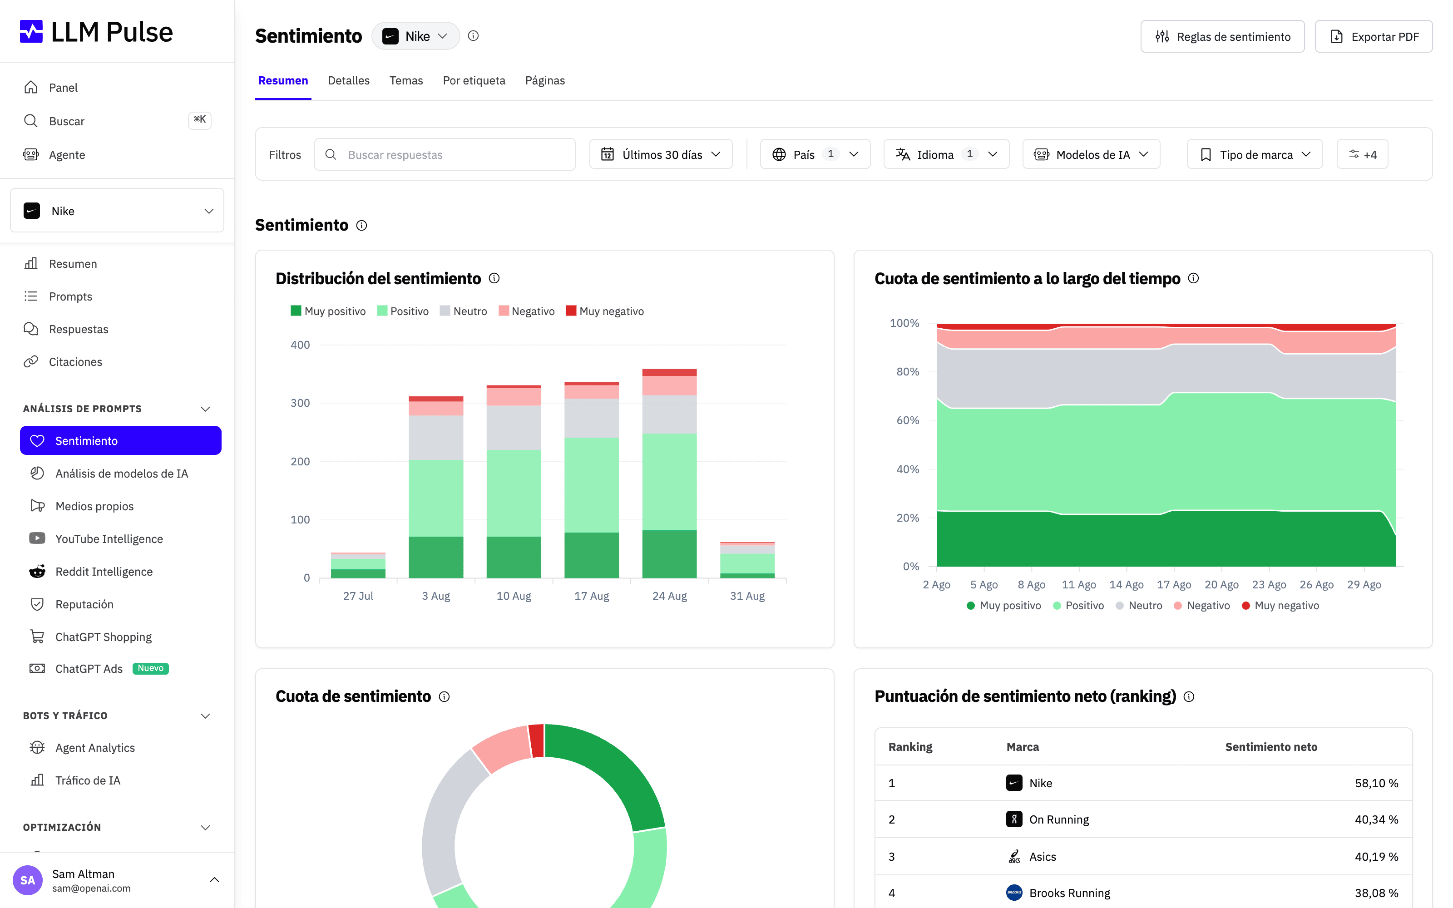Toggle Neutro legend in bar chart
Viewport: 1453px width, 908px height.
pyautogui.click(x=464, y=311)
